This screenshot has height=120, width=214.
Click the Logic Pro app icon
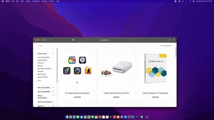83,60
